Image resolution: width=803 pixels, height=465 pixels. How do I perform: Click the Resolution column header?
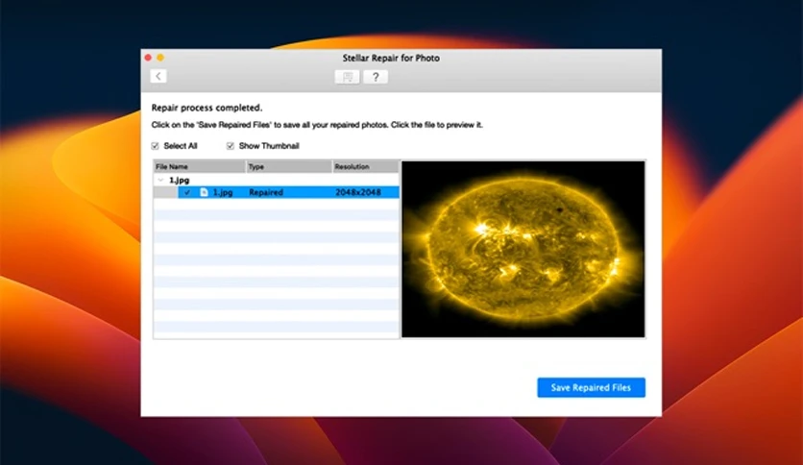click(x=366, y=166)
